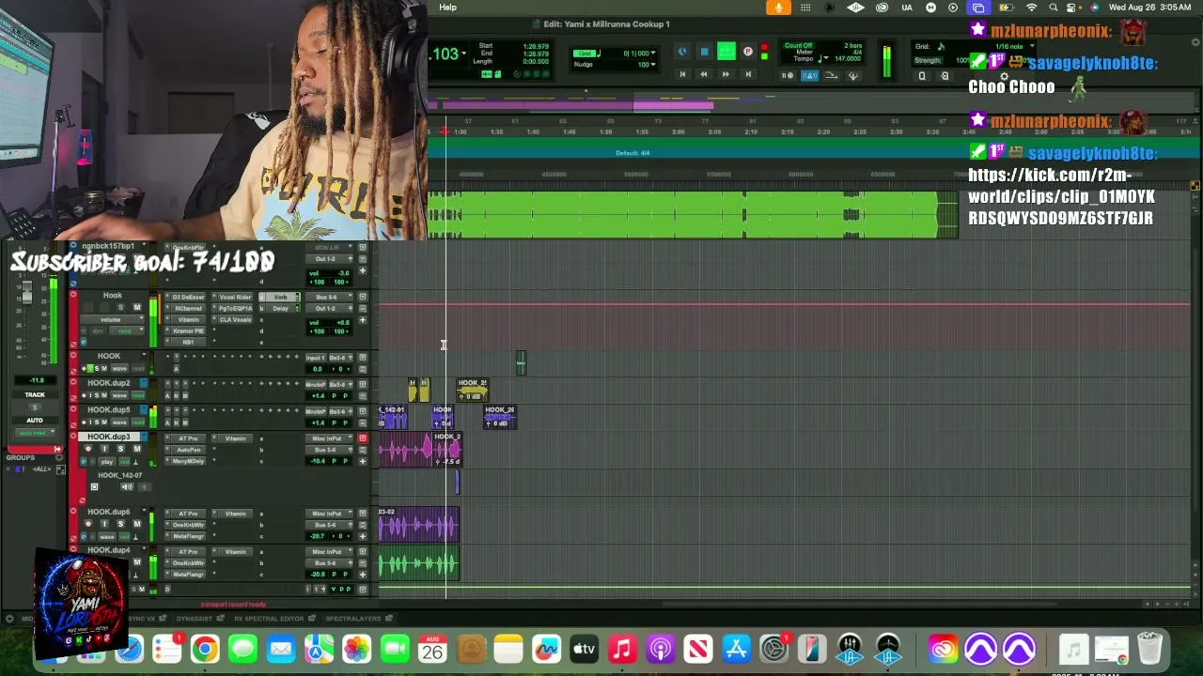Click the Grid mode button
The image size is (1203, 676).
pos(586,54)
